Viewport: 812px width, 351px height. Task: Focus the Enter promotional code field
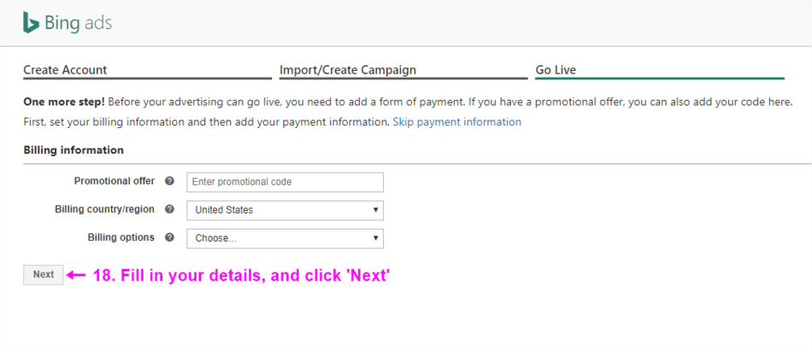(x=285, y=182)
